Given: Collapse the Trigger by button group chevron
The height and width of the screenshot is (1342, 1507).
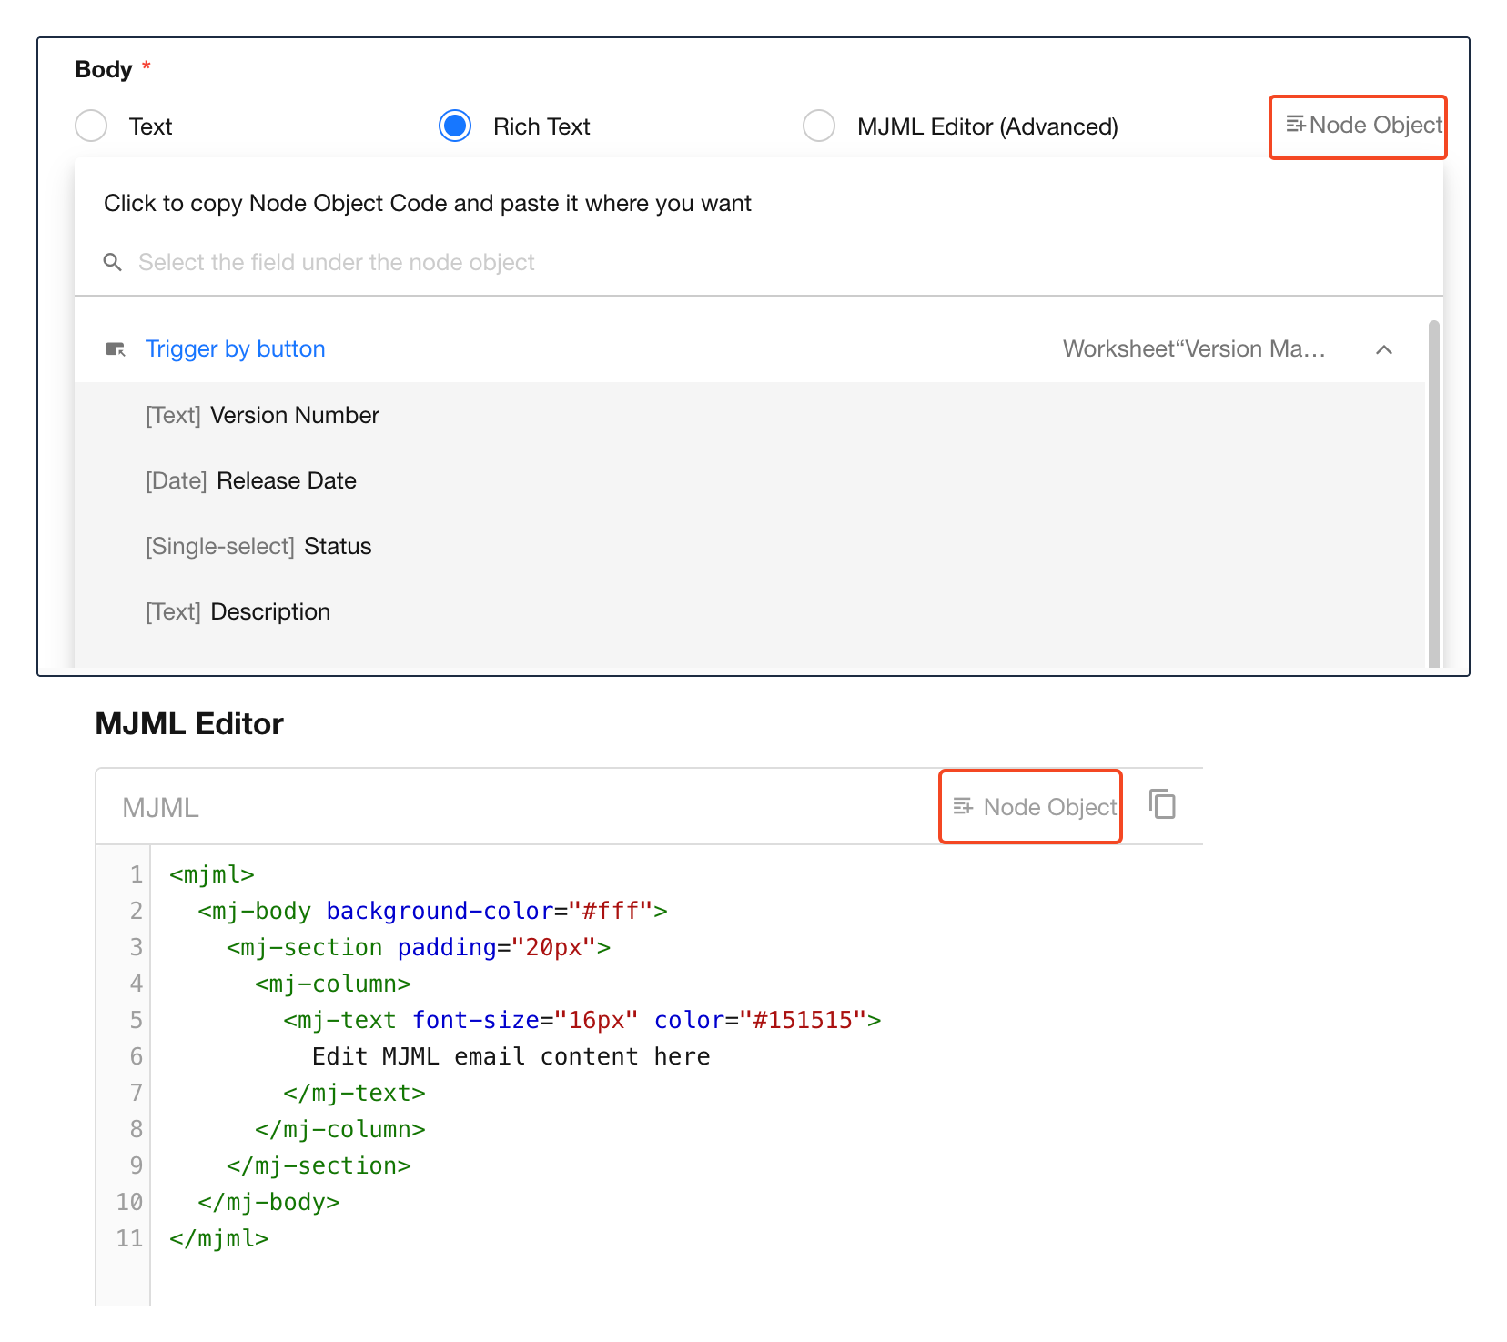Looking at the screenshot, I should pos(1384,349).
